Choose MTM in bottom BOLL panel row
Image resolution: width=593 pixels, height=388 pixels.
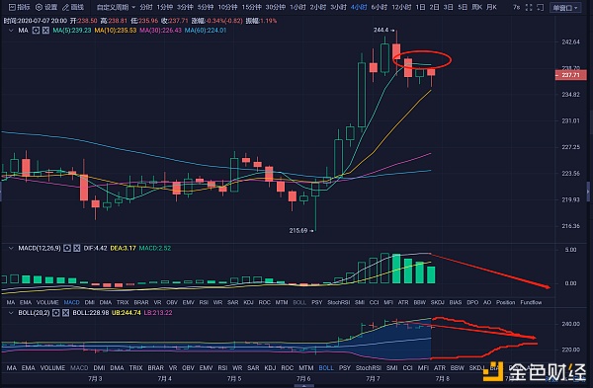306,368
